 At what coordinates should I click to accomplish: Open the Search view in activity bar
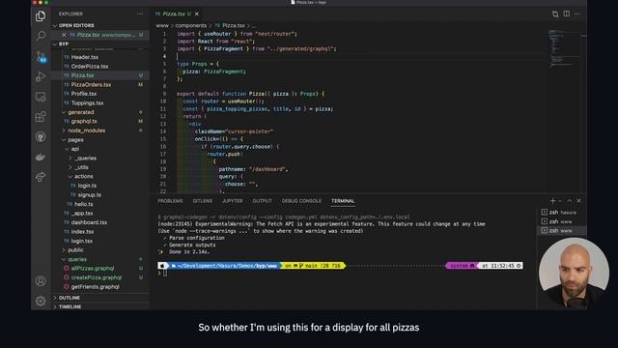41,36
